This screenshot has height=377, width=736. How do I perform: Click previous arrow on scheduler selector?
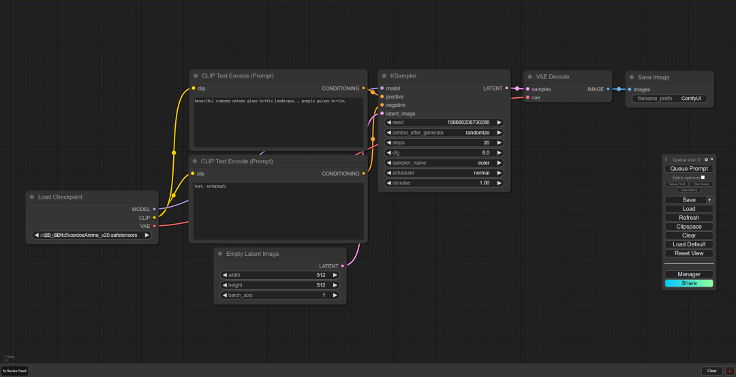point(388,173)
